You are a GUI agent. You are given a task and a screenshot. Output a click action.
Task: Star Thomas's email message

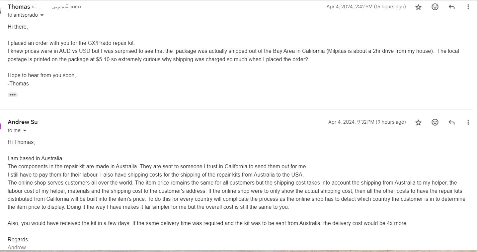[418, 7]
